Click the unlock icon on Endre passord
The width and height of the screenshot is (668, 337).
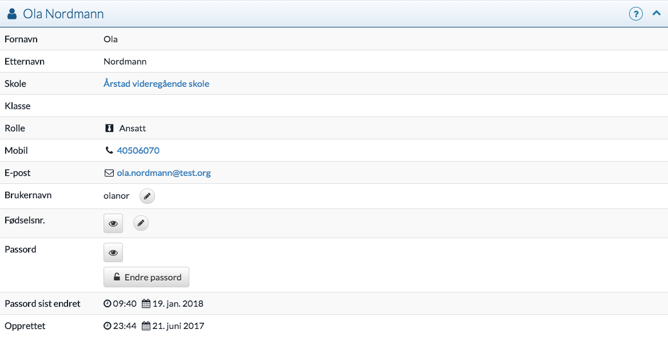(117, 278)
